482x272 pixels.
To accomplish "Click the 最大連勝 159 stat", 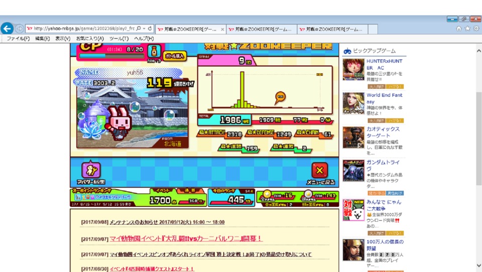I will 239,148.
